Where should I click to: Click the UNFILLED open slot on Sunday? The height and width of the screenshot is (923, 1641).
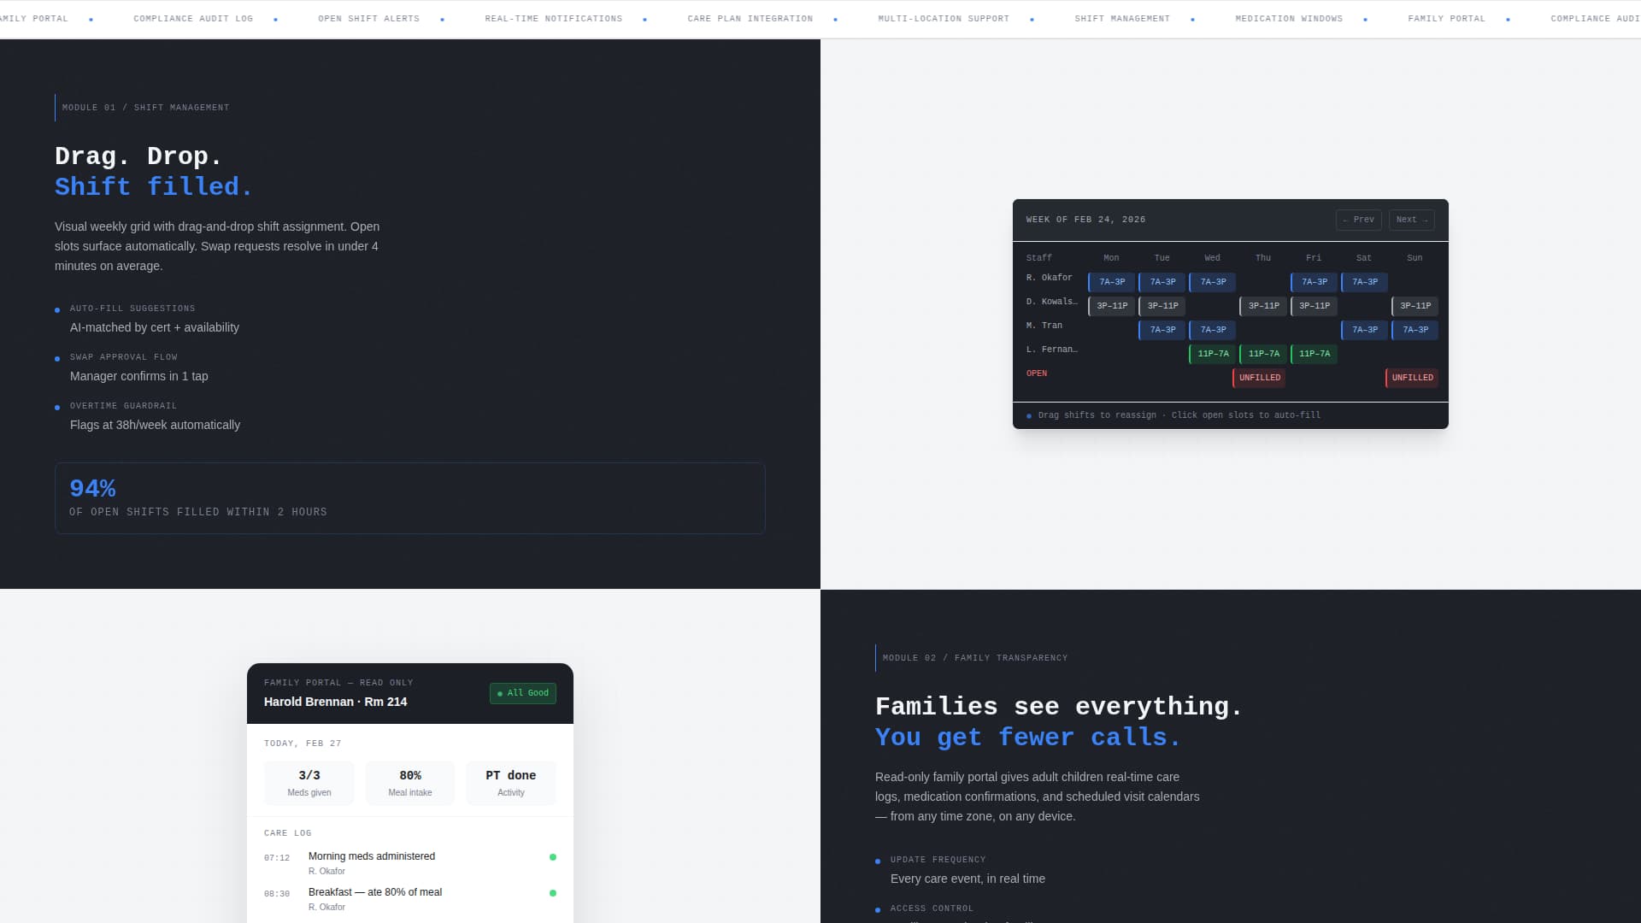[1411, 378]
